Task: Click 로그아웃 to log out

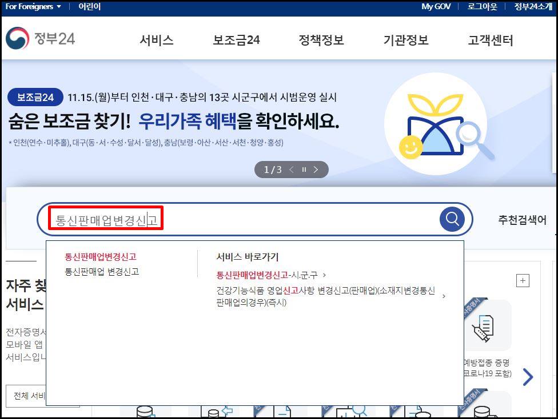Action: pyautogui.click(x=482, y=6)
